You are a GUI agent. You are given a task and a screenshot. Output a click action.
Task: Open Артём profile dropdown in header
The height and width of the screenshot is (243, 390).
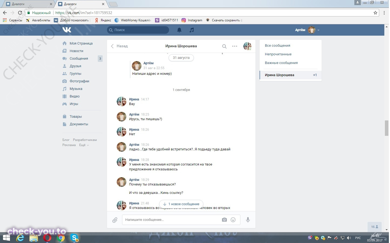[x=307, y=30]
